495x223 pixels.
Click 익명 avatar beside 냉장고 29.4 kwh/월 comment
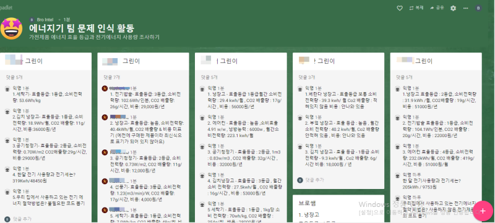point(202,88)
